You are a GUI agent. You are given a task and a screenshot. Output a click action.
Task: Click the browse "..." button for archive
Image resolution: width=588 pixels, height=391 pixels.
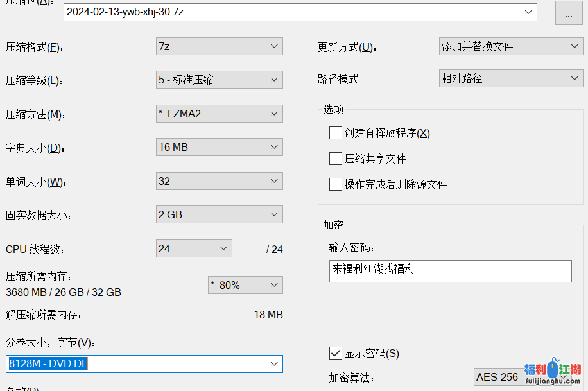568,13
